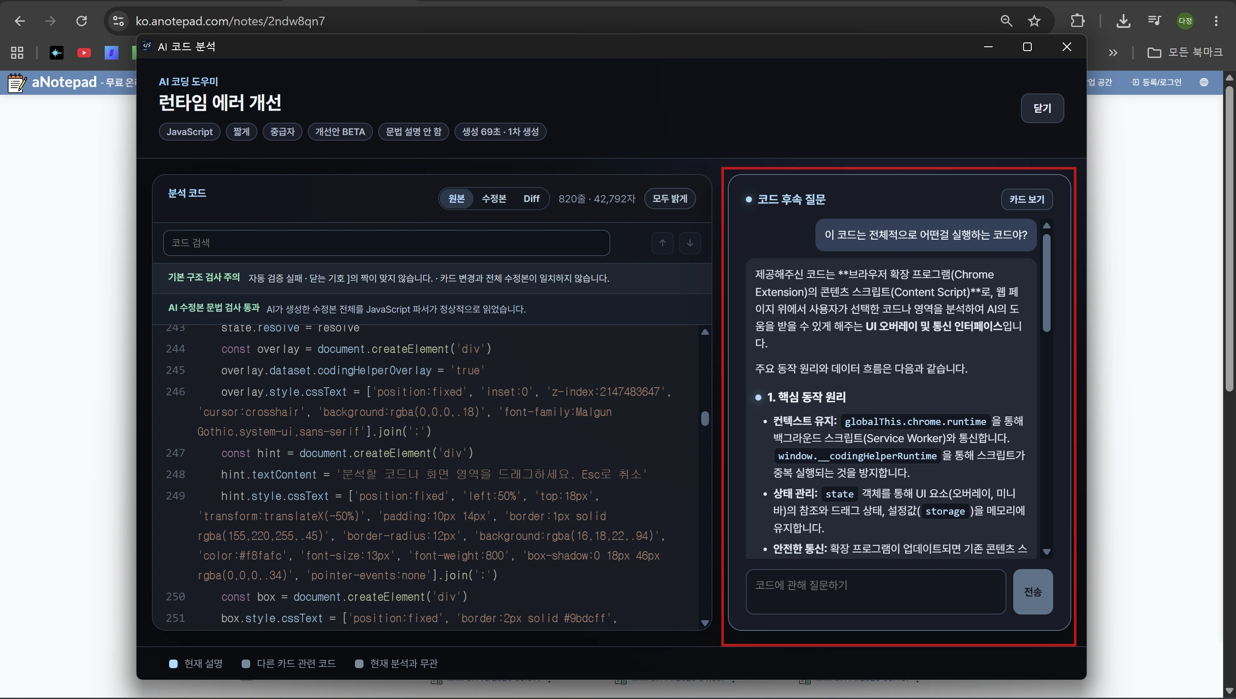Bookmark this page with the star icon
Viewport: 1236px width, 699px height.
[x=1034, y=21]
